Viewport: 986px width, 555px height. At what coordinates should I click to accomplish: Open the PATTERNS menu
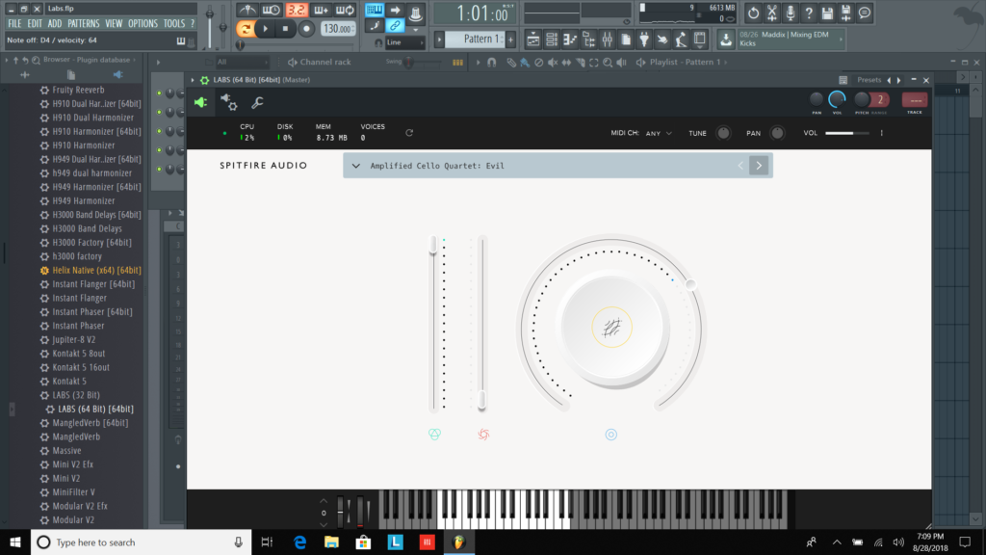tap(83, 24)
